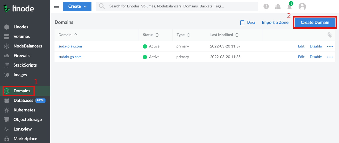Viewport: 339px width, 143px height.
Task: Click the Object Storage bucket icon
Action: pos(7,120)
